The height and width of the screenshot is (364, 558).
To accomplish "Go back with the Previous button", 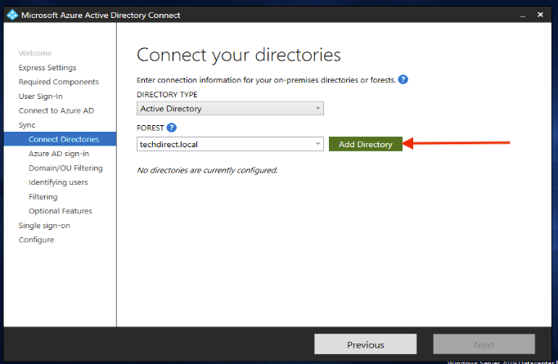I will pyautogui.click(x=366, y=344).
